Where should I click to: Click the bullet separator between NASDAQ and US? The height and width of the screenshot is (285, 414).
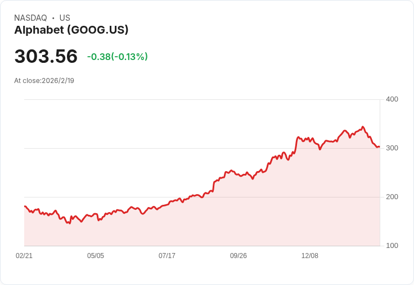[x=53, y=18]
